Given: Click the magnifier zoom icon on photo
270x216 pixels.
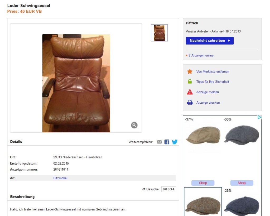Looking at the screenshot, I should click(134, 125).
